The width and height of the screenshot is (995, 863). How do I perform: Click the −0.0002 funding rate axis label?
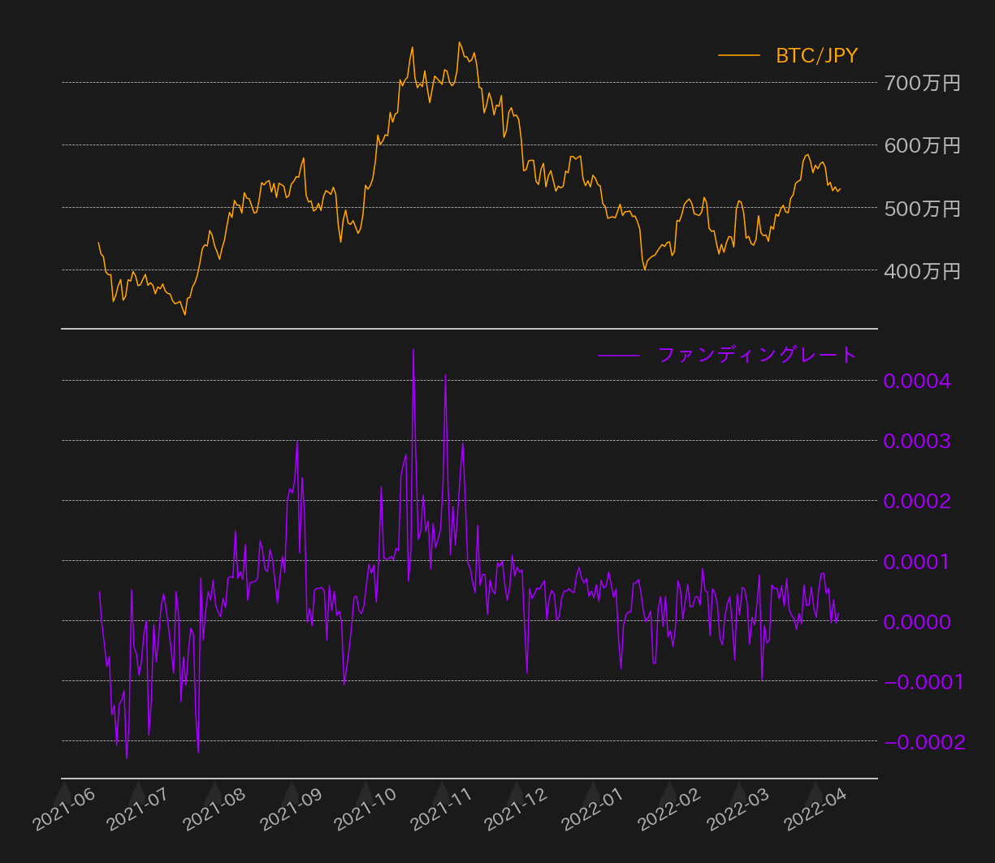[x=924, y=742]
